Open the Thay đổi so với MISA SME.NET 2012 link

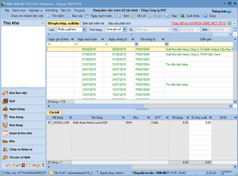(199, 23)
